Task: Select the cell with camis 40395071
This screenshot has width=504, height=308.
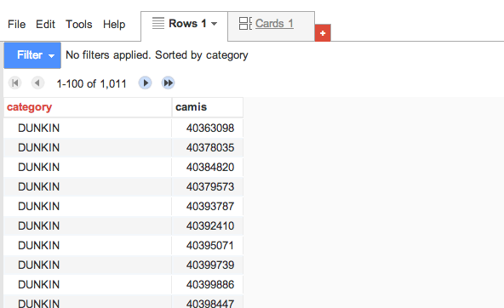Action: click(x=208, y=245)
